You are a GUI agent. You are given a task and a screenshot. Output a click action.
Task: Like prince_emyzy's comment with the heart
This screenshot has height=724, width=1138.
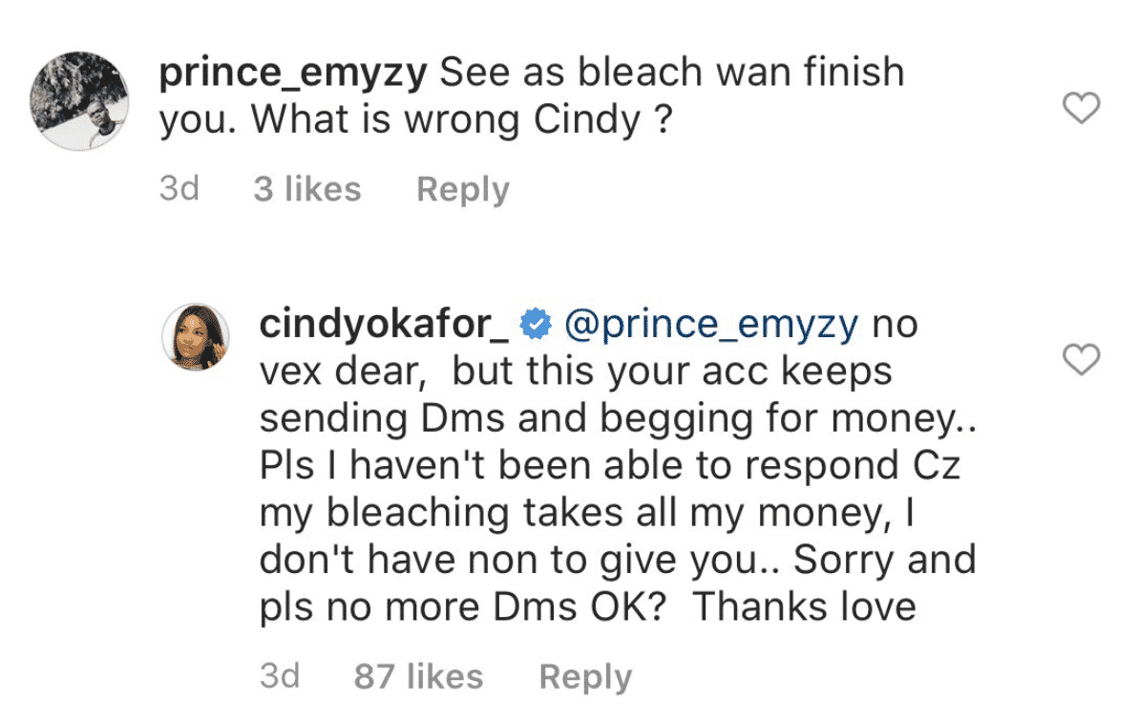coord(1082,110)
